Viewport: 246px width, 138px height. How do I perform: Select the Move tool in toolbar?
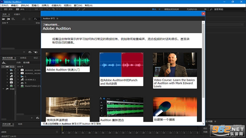(48, 9)
